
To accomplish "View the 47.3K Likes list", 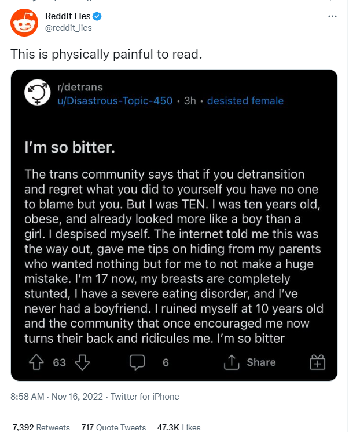I will (178, 427).
